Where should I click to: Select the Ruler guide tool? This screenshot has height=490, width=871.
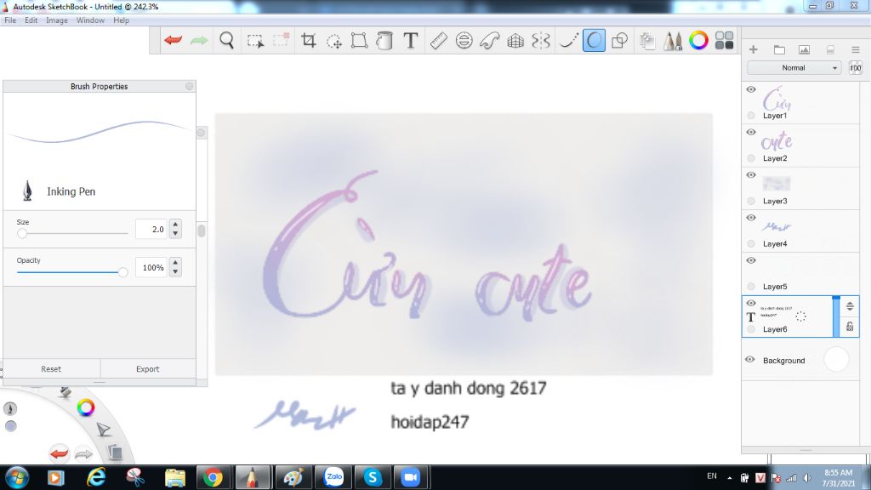click(x=437, y=39)
